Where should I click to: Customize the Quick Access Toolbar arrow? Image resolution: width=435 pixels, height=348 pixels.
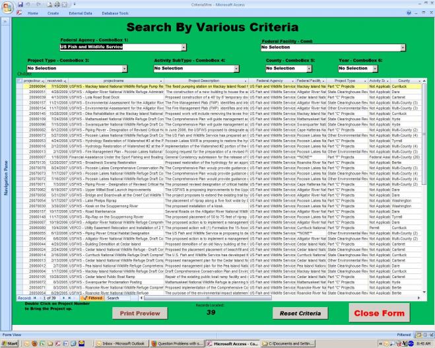(x=75, y=5)
